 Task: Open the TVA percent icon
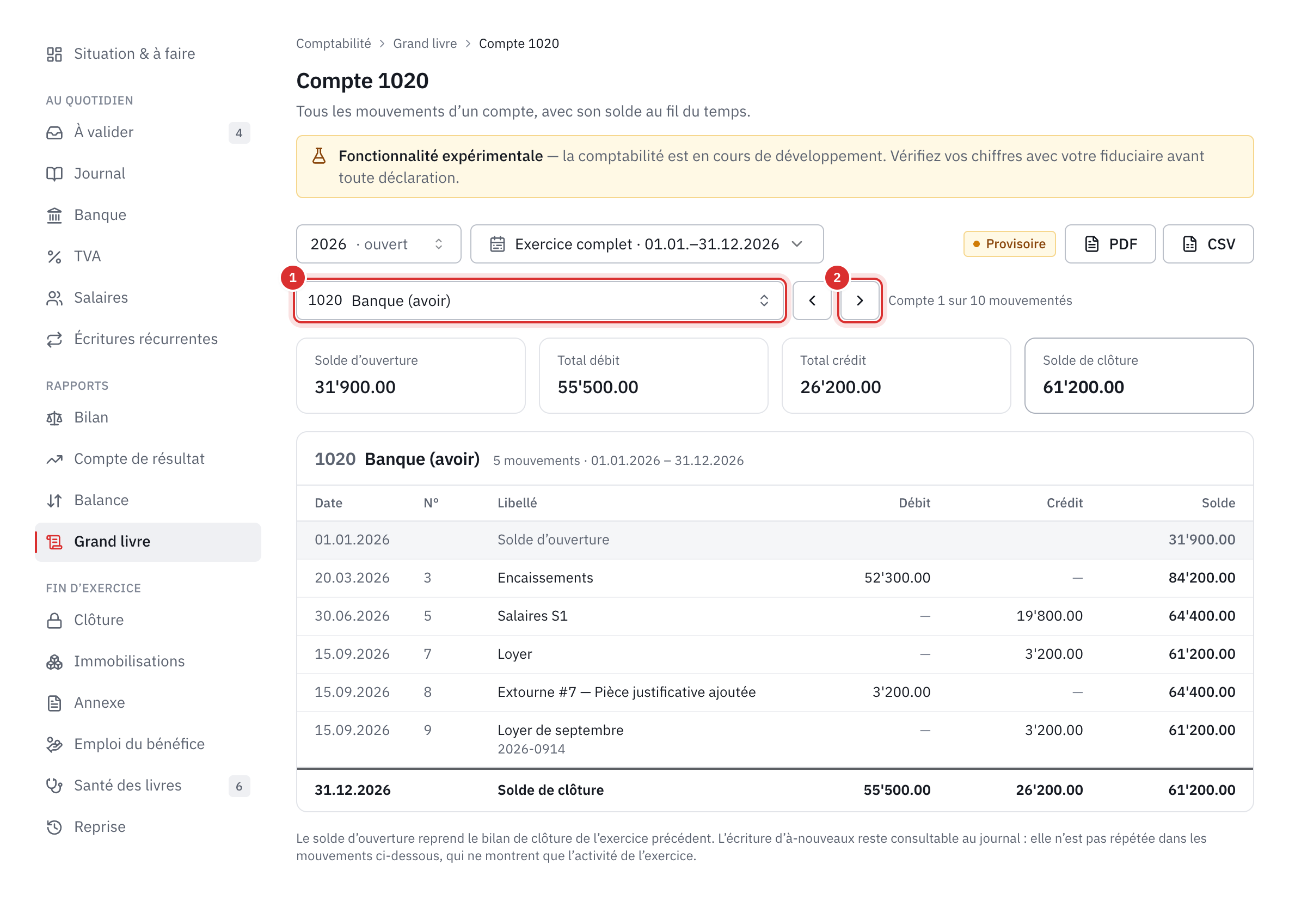[54, 256]
